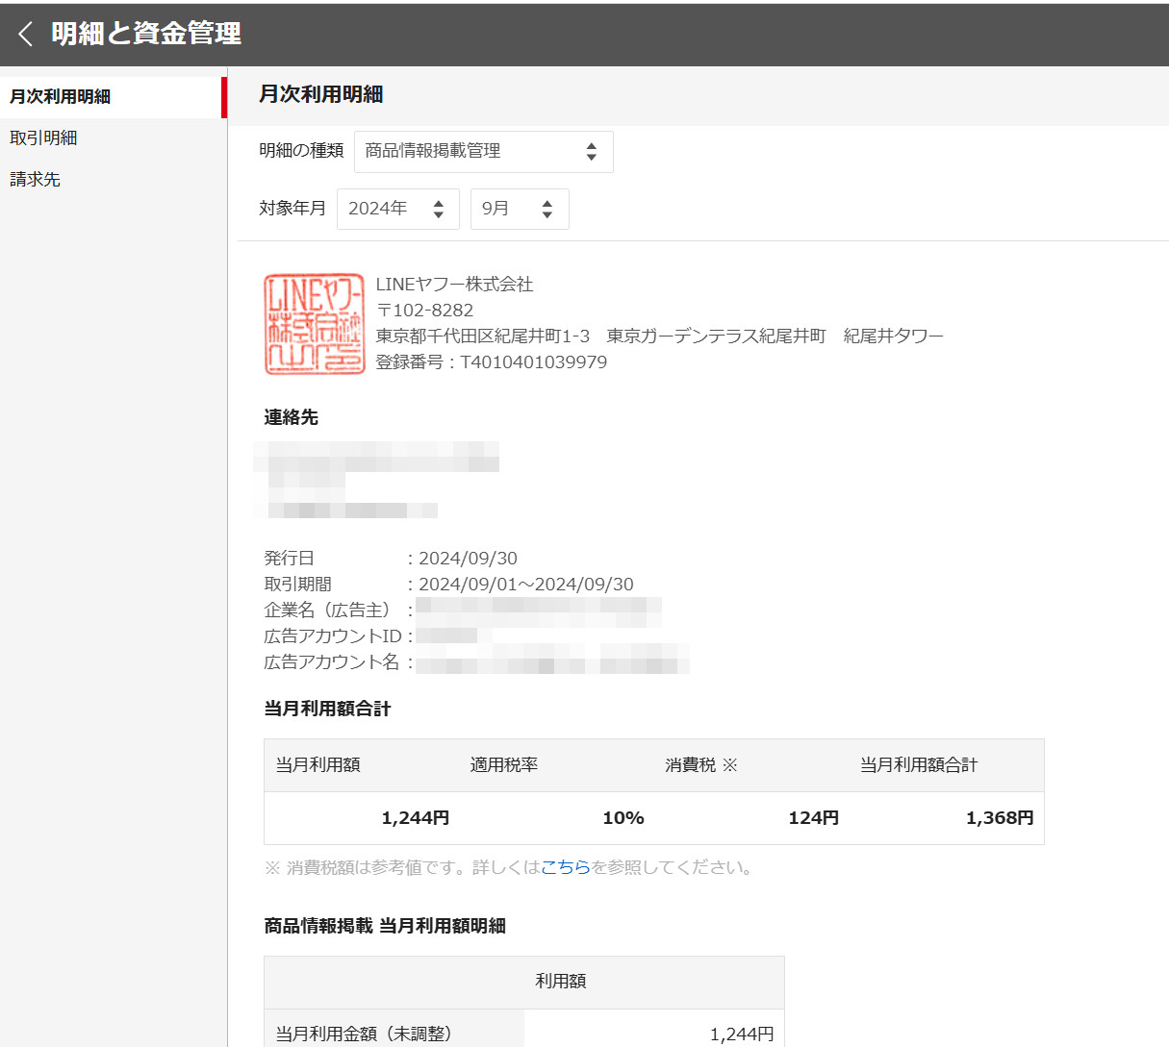Click the 当月利用額 column header
The image size is (1169, 1047).
(318, 765)
